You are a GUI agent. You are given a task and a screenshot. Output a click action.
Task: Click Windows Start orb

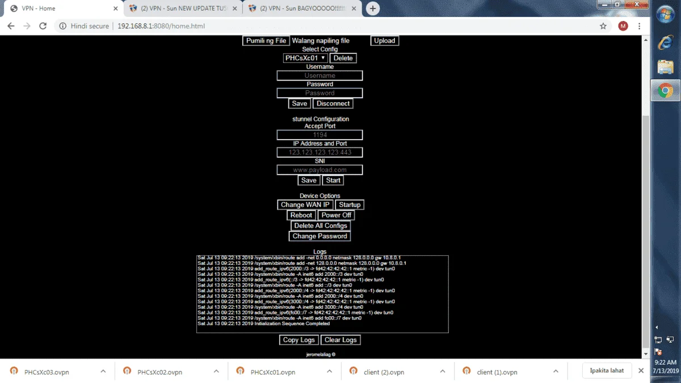pyautogui.click(x=665, y=15)
